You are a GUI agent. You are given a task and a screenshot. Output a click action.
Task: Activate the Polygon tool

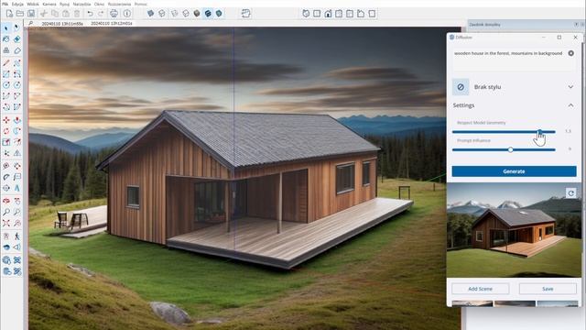16,85
